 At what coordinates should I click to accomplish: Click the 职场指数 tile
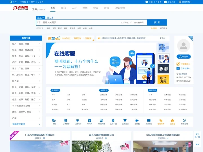pos(163,47)
